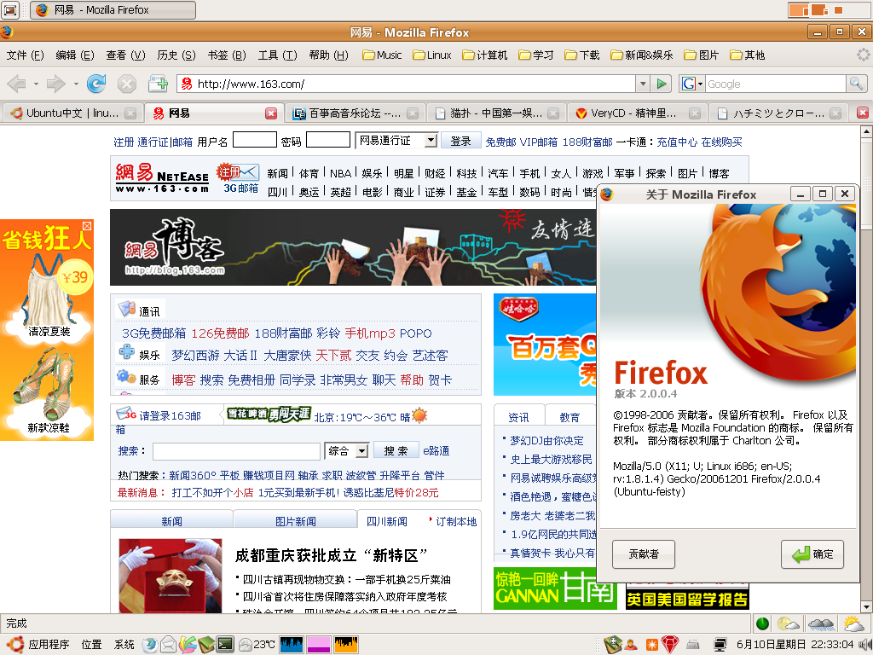
Task: Click the 搜 索 button on the page
Action: coord(396,450)
